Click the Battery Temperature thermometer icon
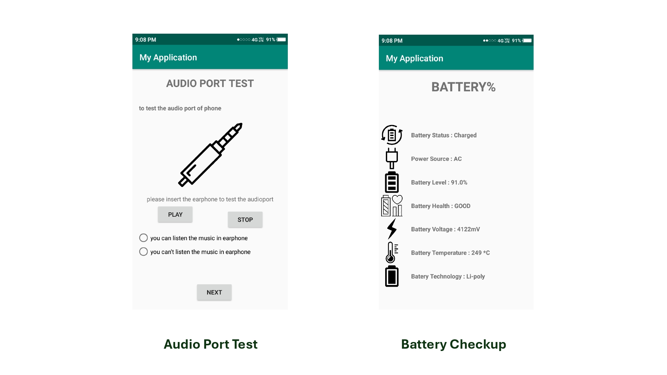This screenshot has width=667, height=375. click(392, 253)
